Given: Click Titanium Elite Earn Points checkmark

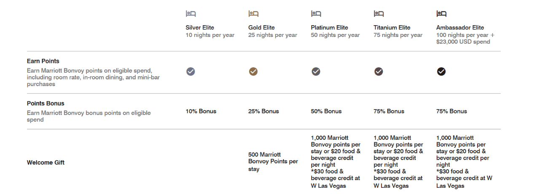Looking at the screenshot, I should click(x=379, y=72).
